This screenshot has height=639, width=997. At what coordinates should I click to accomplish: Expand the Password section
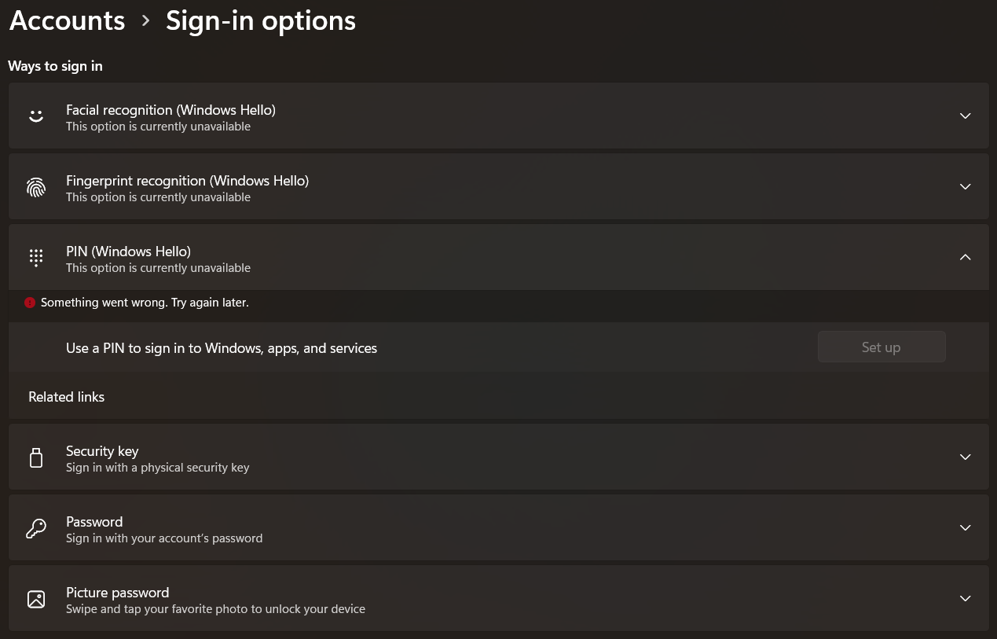[965, 527]
